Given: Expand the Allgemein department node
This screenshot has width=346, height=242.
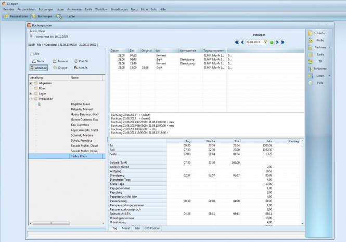Looking at the screenshot, I should pyautogui.click(x=31, y=83).
